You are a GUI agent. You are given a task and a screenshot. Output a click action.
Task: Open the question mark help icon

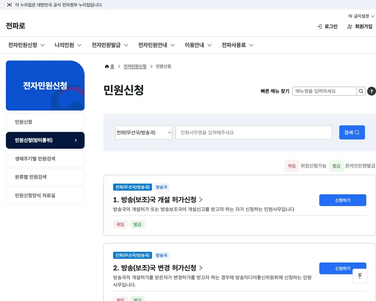point(372,91)
